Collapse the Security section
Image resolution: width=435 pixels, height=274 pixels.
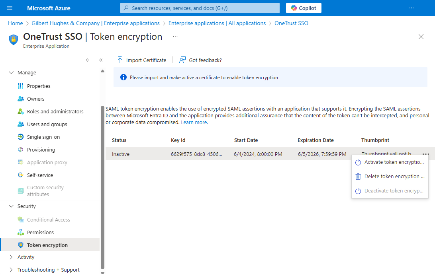[x=11, y=206]
